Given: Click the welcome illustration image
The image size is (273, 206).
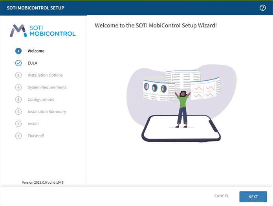Looking at the screenshot, I should pyautogui.click(x=181, y=102).
